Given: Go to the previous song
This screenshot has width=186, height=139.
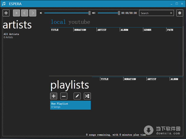Looking at the screenshot, I should 24,13.
